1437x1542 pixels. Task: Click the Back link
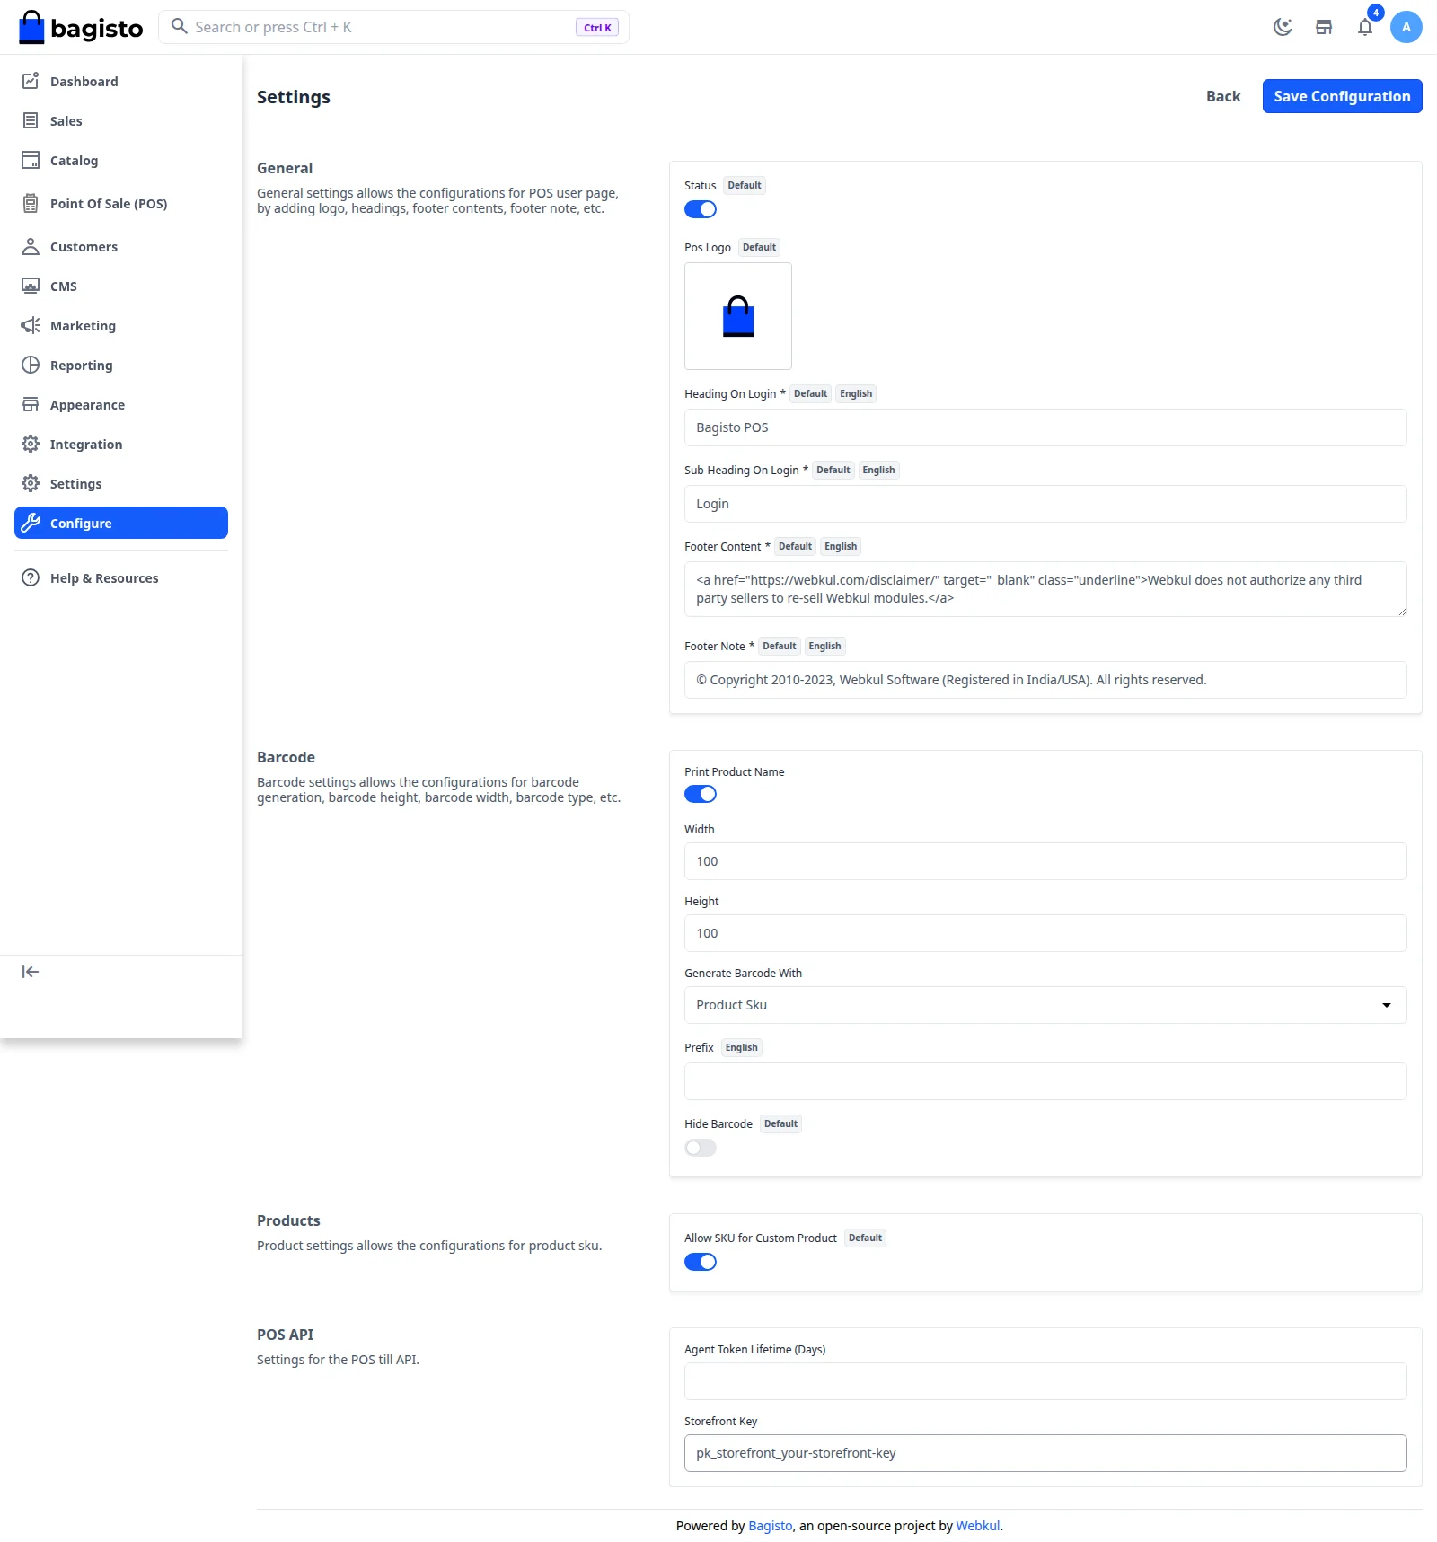(1223, 96)
